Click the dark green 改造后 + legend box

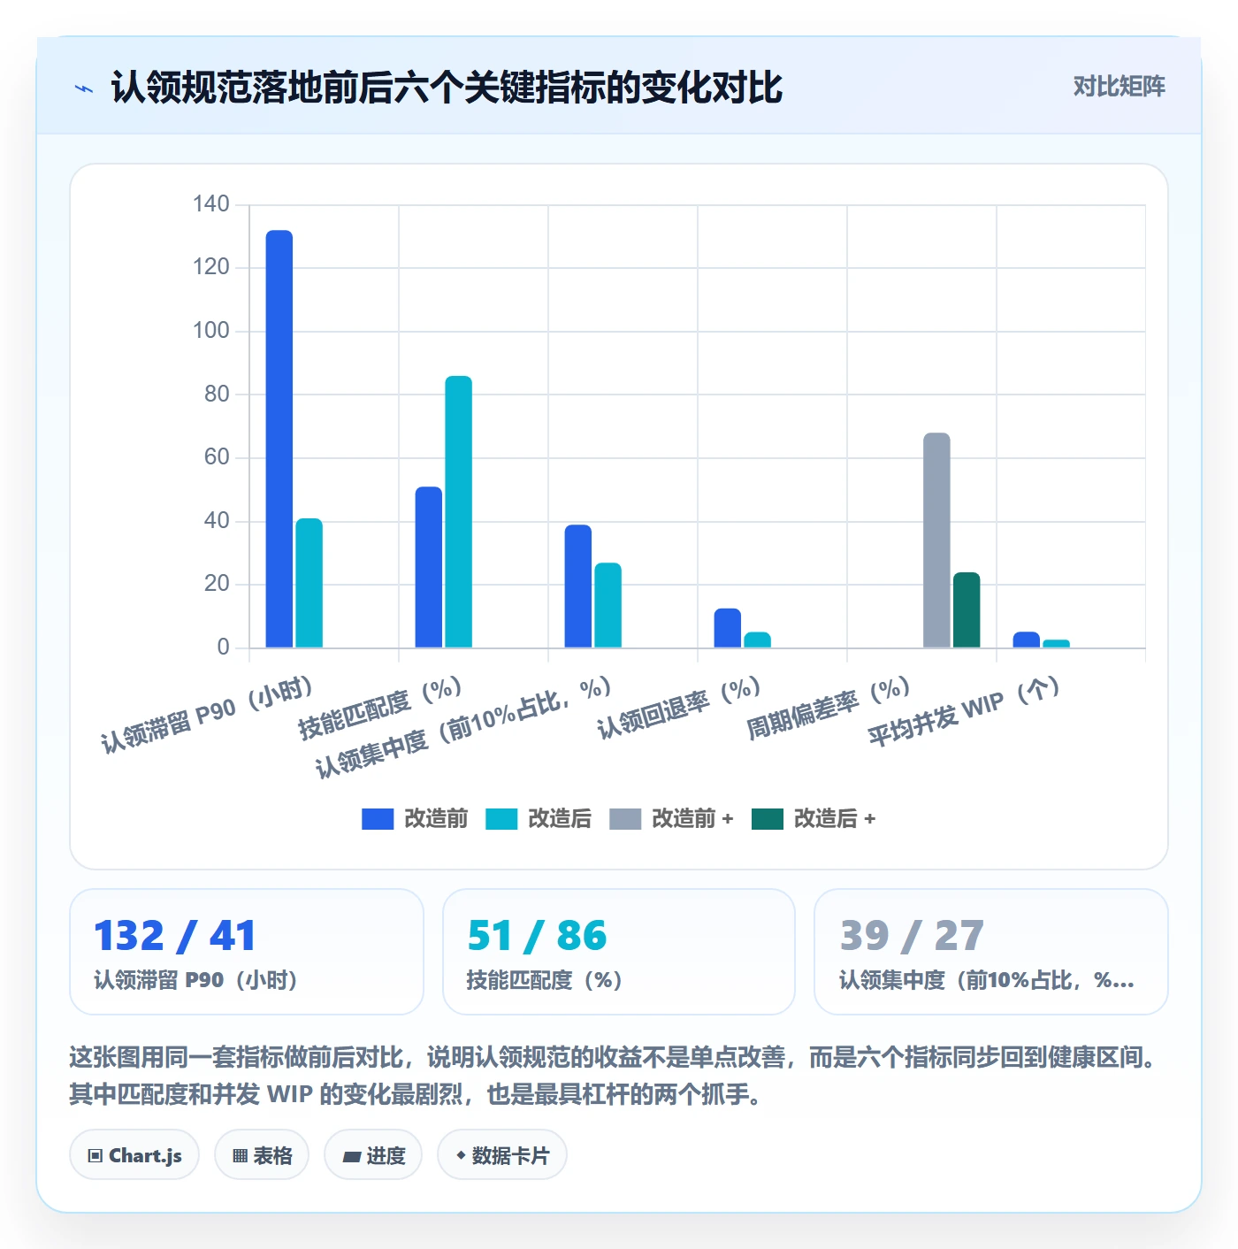[768, 819]
